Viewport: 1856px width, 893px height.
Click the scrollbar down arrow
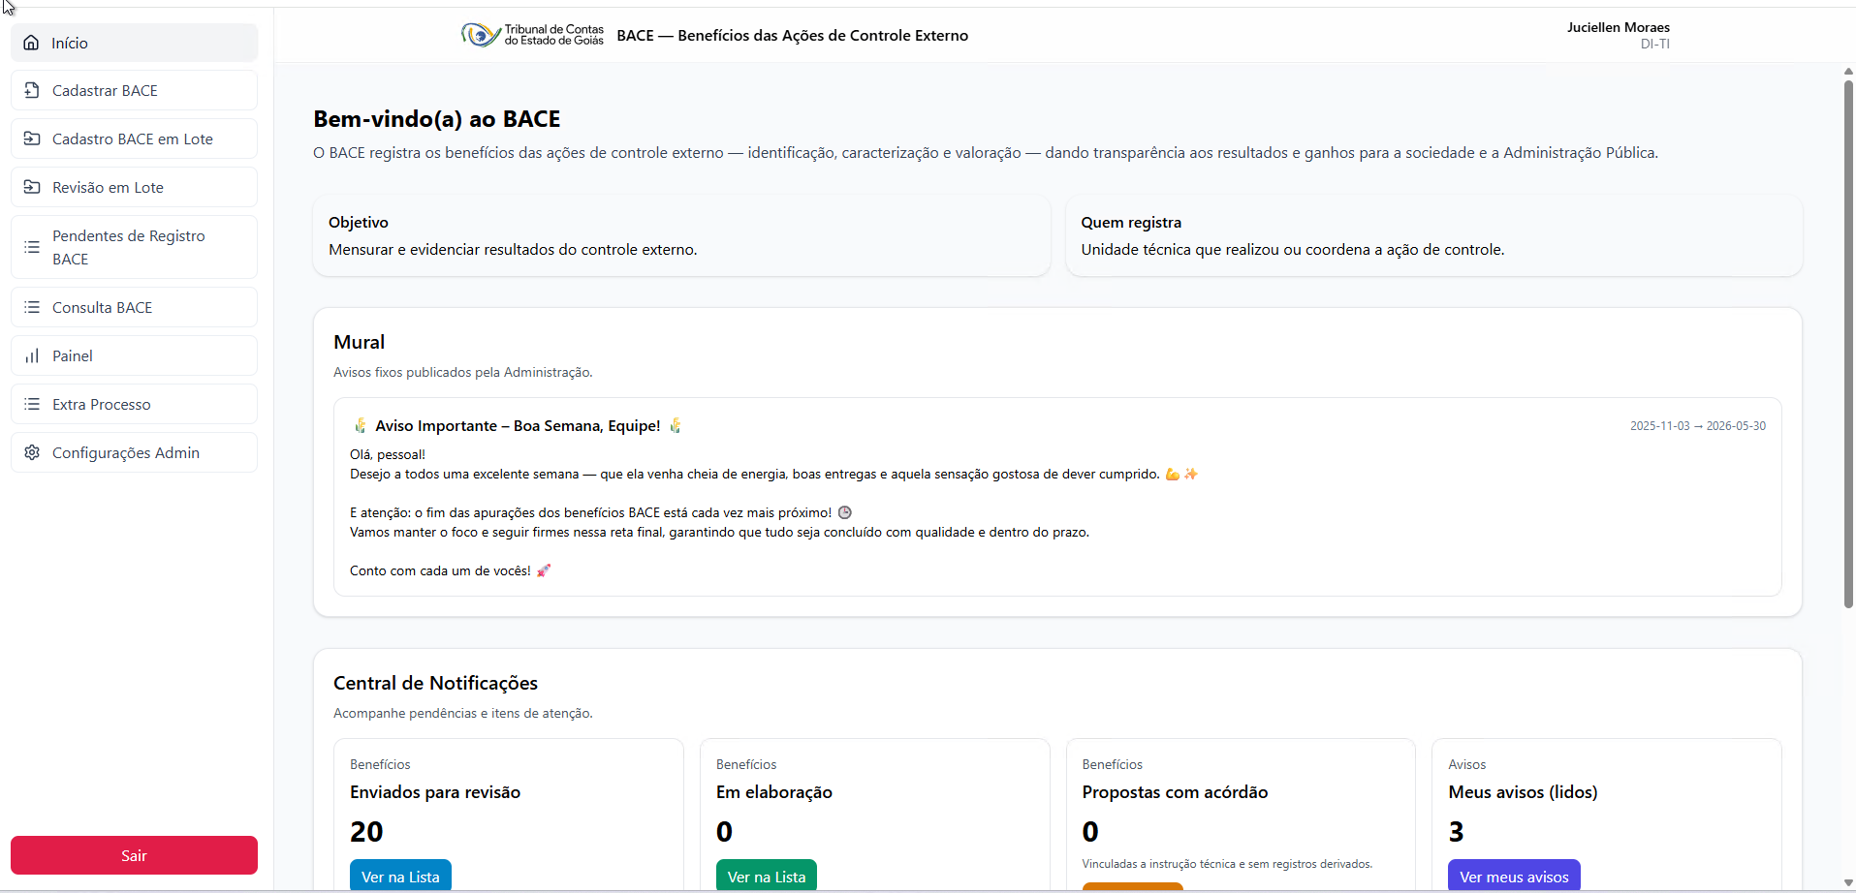point(1847,882)
